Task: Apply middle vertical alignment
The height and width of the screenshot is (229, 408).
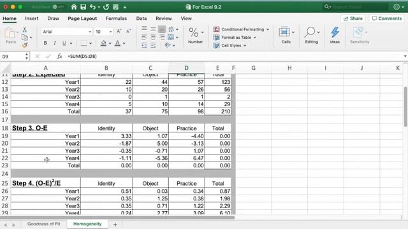Action: coord(153,29)
